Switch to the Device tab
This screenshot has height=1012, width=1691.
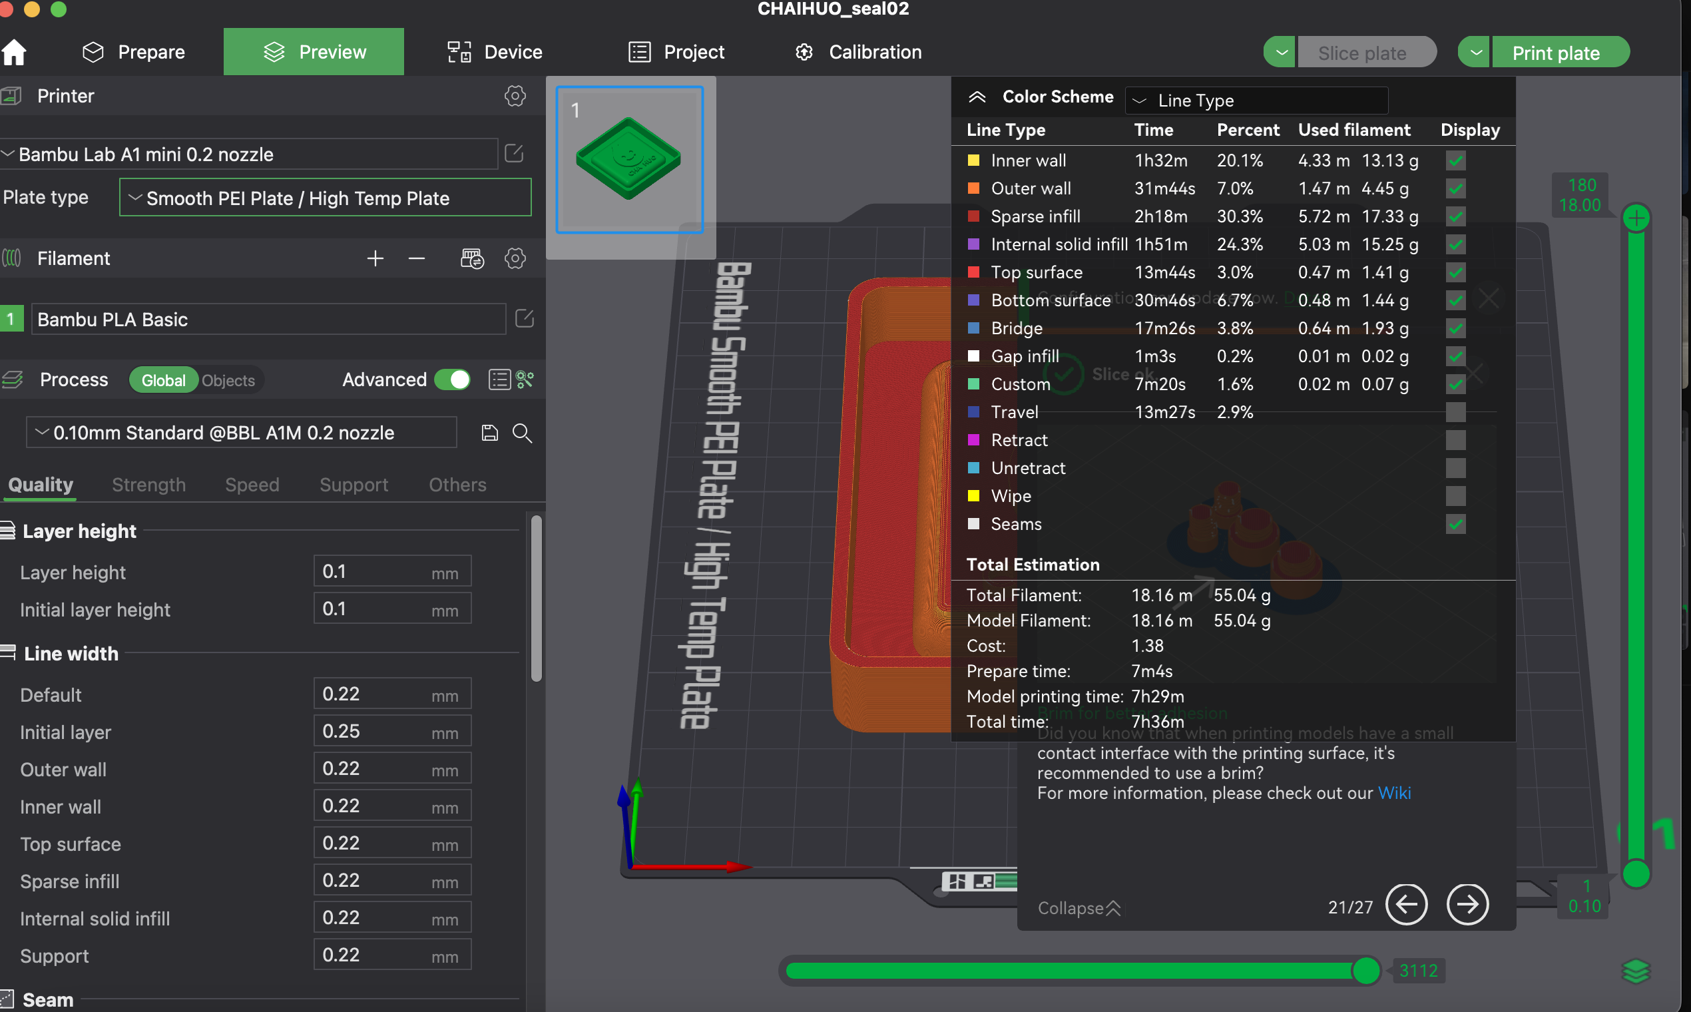(x=495, y=52)
